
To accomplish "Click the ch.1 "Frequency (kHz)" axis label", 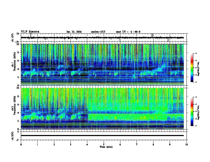I will pos(15,62).
